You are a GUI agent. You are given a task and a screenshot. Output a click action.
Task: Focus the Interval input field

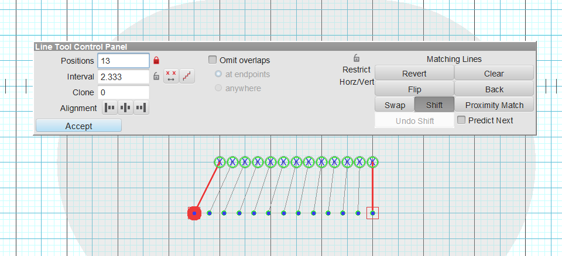pos(124,76)
